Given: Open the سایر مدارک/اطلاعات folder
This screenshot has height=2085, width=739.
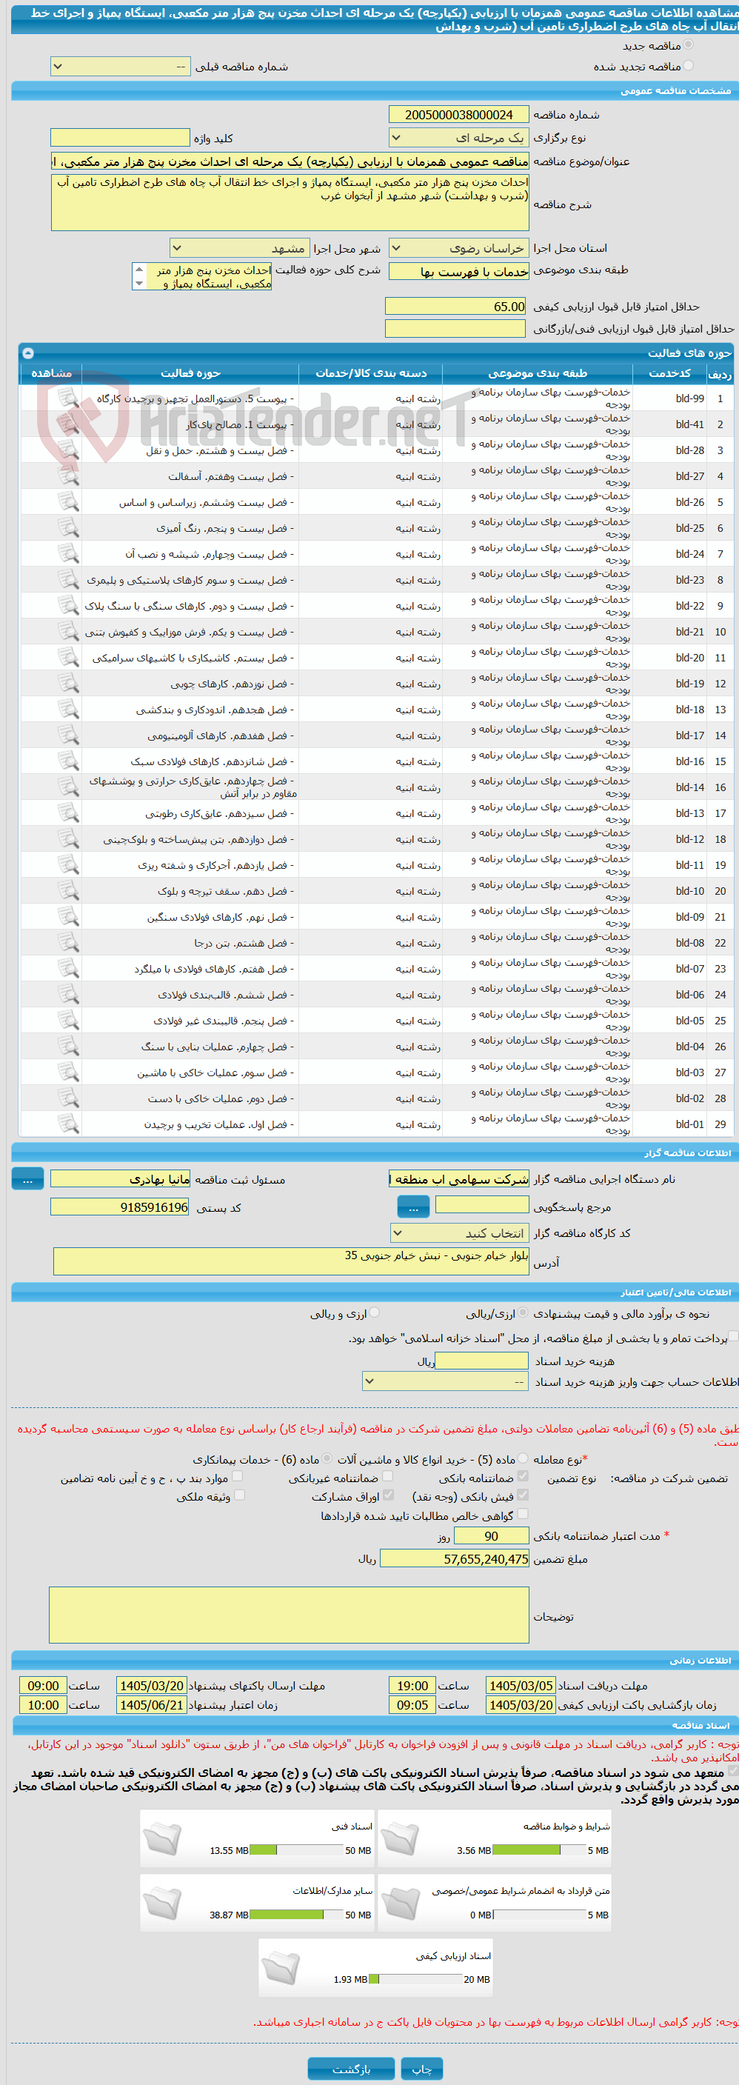Looking at the screenshot, I should point(163,1903).
